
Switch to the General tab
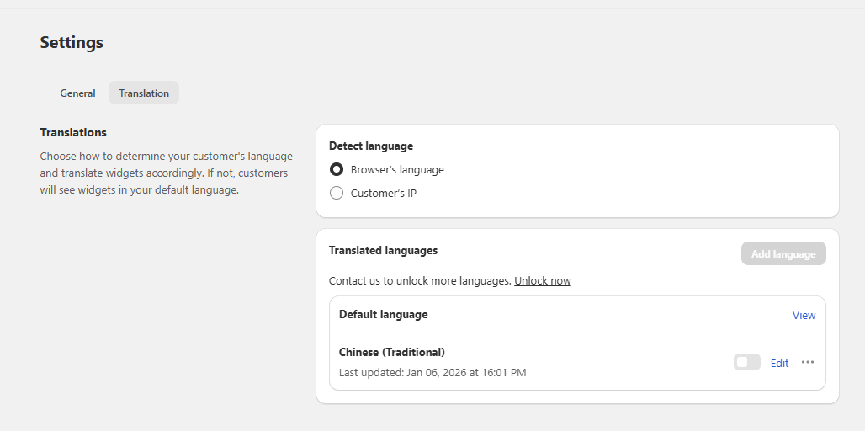coord(77,93)
